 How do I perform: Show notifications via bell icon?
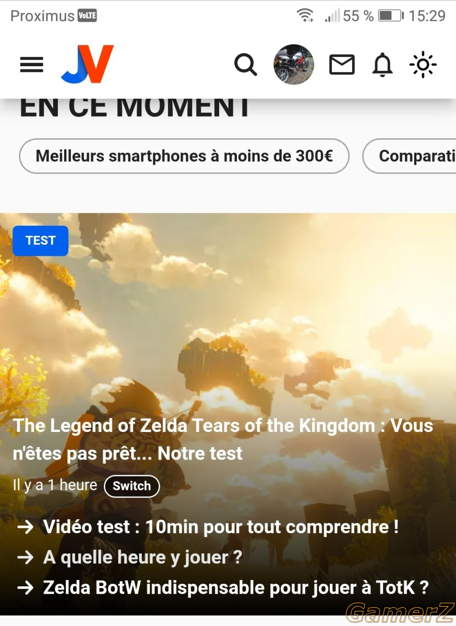(382, 65)
